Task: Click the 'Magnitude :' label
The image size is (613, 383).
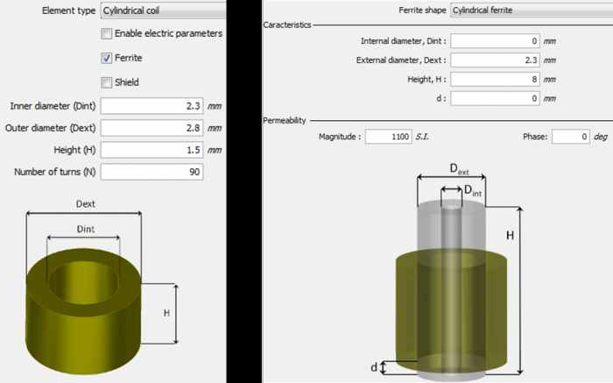Action: pos(340,137)
